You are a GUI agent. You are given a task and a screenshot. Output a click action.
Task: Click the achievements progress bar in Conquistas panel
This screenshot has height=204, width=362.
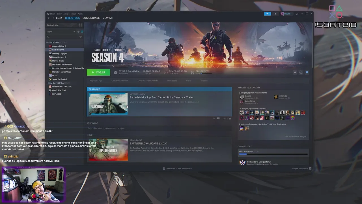tap(273, 154)
